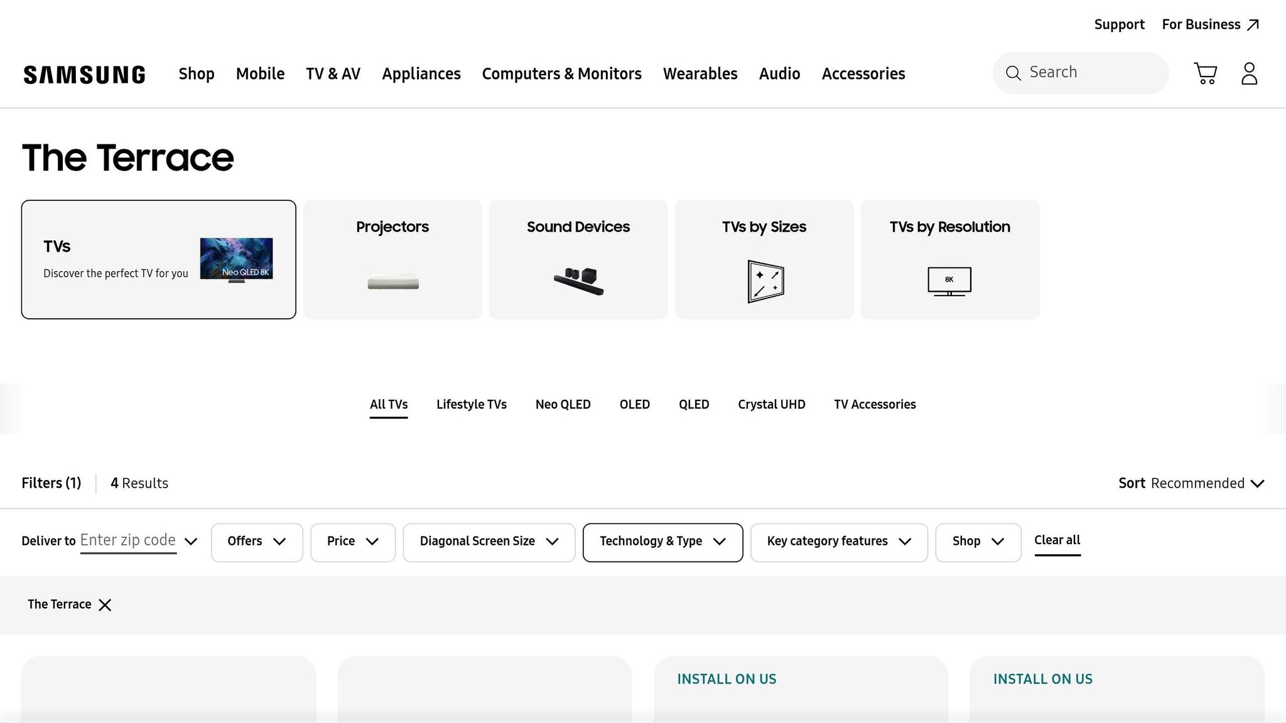Open the Sound Devices category card
Image resolution: width=1286 pixels, height=723 pixels.
click(578, 260)
